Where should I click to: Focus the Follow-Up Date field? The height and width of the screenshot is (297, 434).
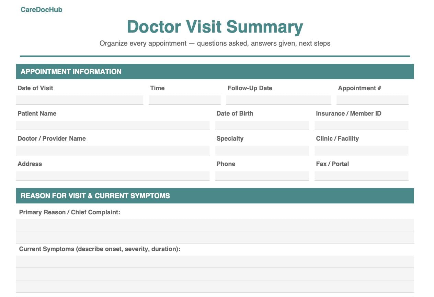tap(278, 100)
